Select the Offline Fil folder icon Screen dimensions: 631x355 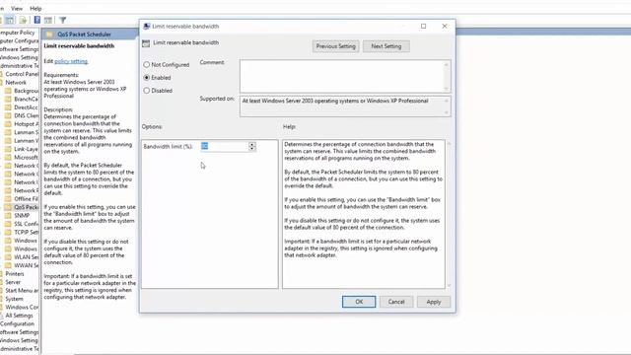point(8,199)
